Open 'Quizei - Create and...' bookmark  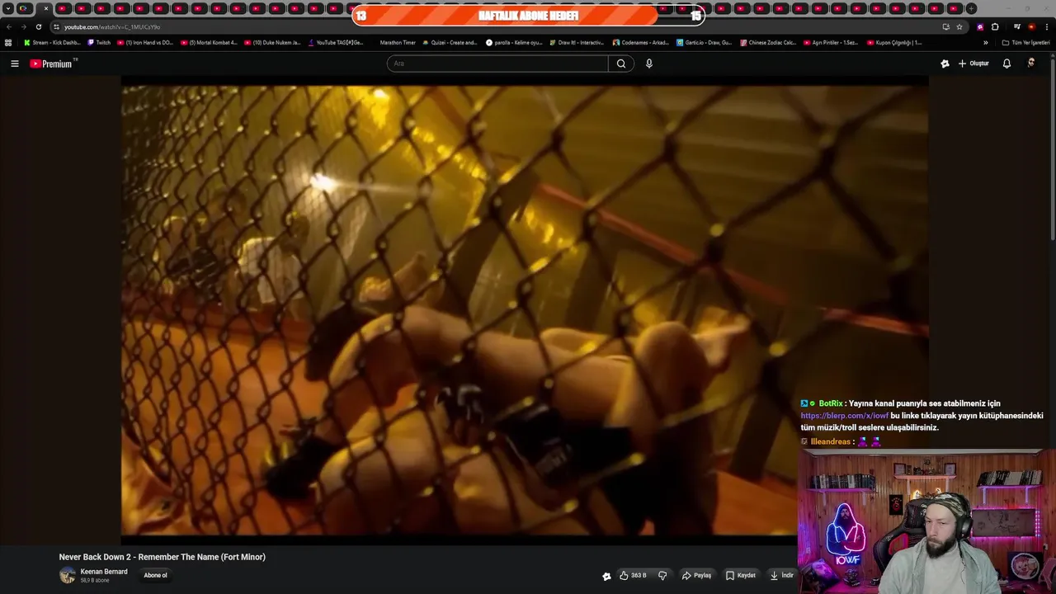(450, 42)
